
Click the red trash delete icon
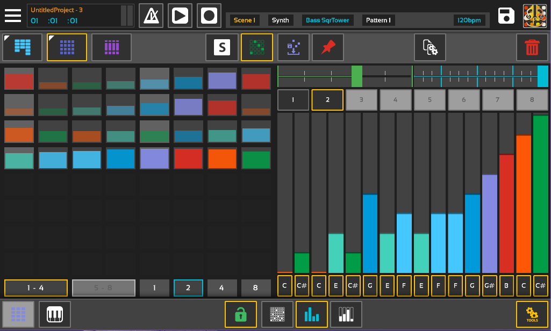pyautogui.click(x=532, y=47)
